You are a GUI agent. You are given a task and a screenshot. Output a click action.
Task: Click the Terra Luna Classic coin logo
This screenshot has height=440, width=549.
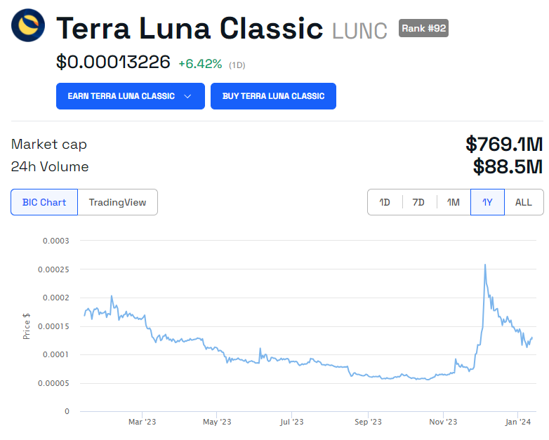(28, 25)
